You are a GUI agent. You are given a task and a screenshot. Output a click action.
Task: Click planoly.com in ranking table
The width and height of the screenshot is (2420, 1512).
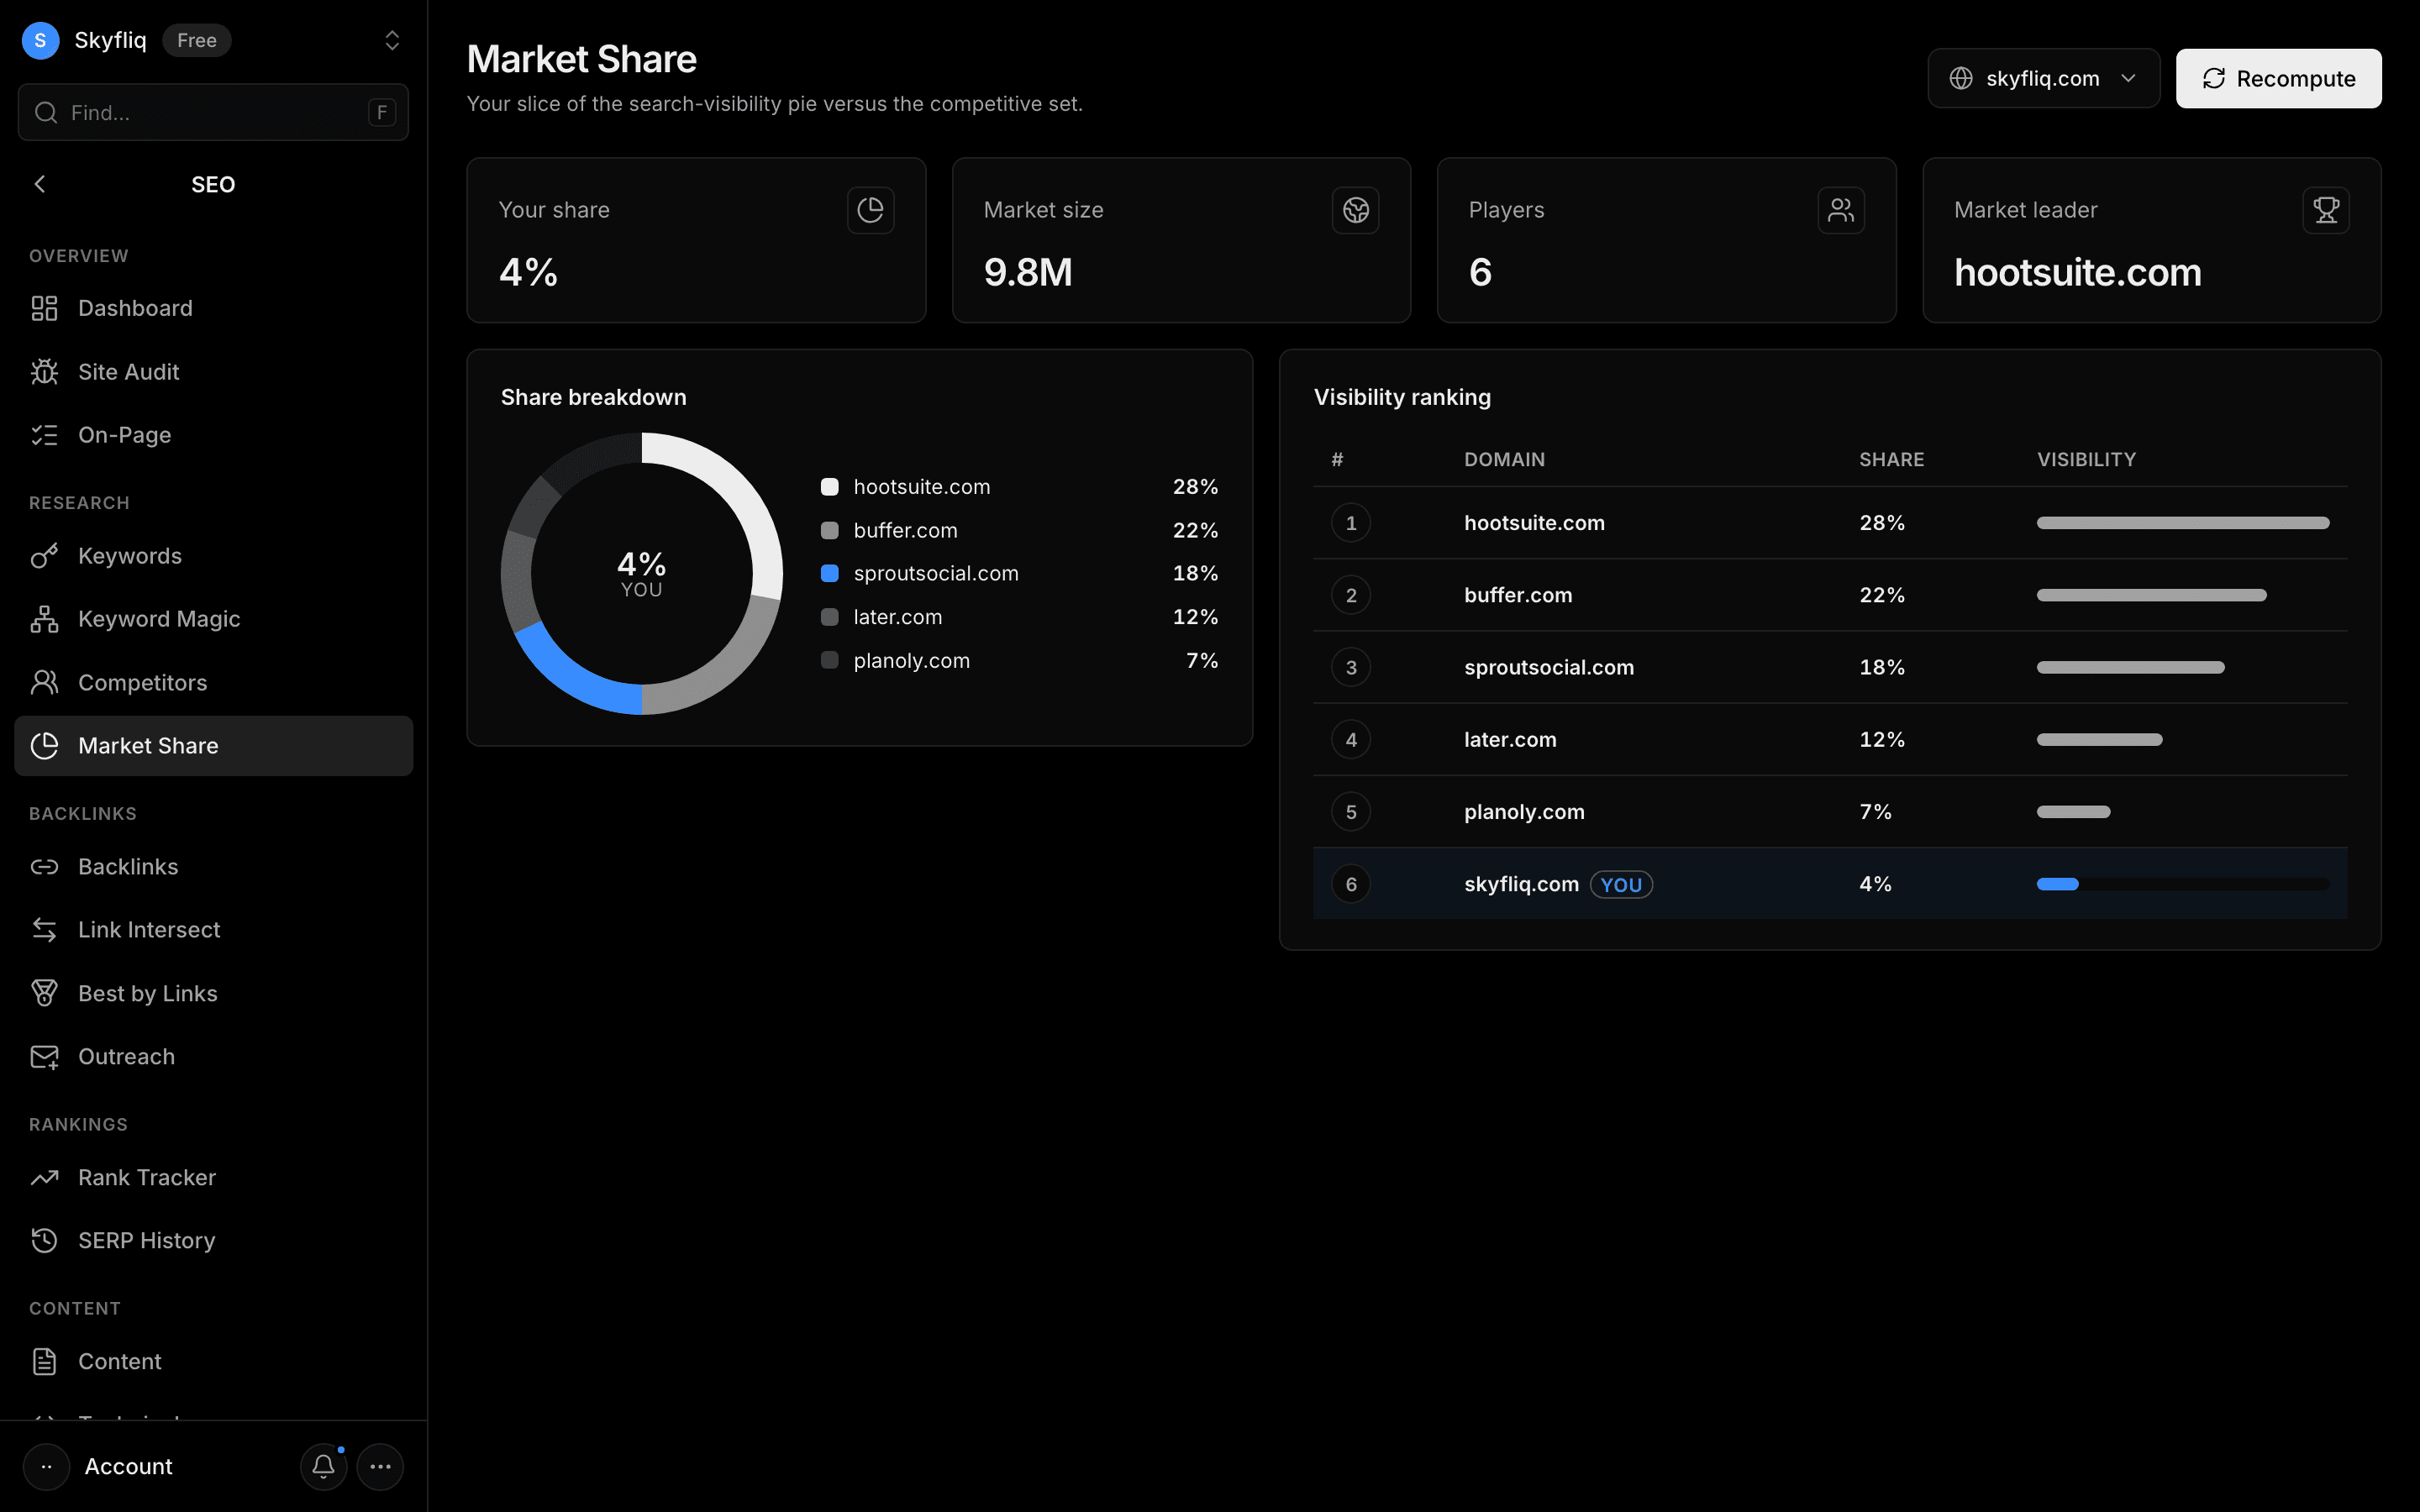pyautogui.click(x=1524, y=812)
